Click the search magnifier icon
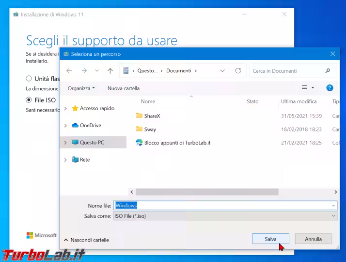Image resolution: width=346 pixels, height=262 pixels. (x=328, y=71)
